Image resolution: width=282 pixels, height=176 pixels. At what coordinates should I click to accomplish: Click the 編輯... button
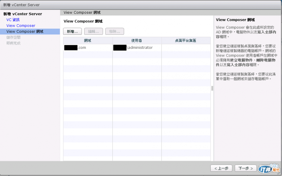pyautogui.click(x=93, y=31)
